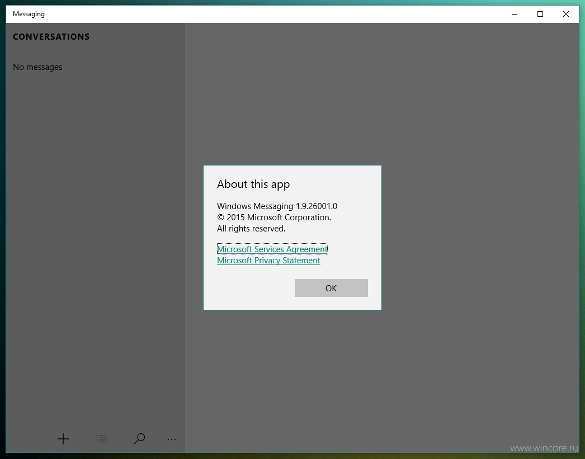
Task: Open the Microsoft Privacy Statement link
Action: [268, 261]
